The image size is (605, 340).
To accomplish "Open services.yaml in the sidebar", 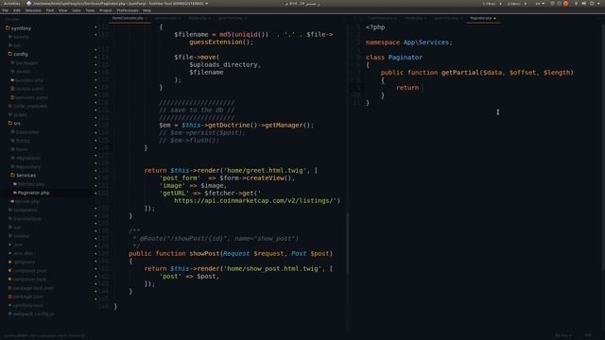I will click(x=31, y=97).
